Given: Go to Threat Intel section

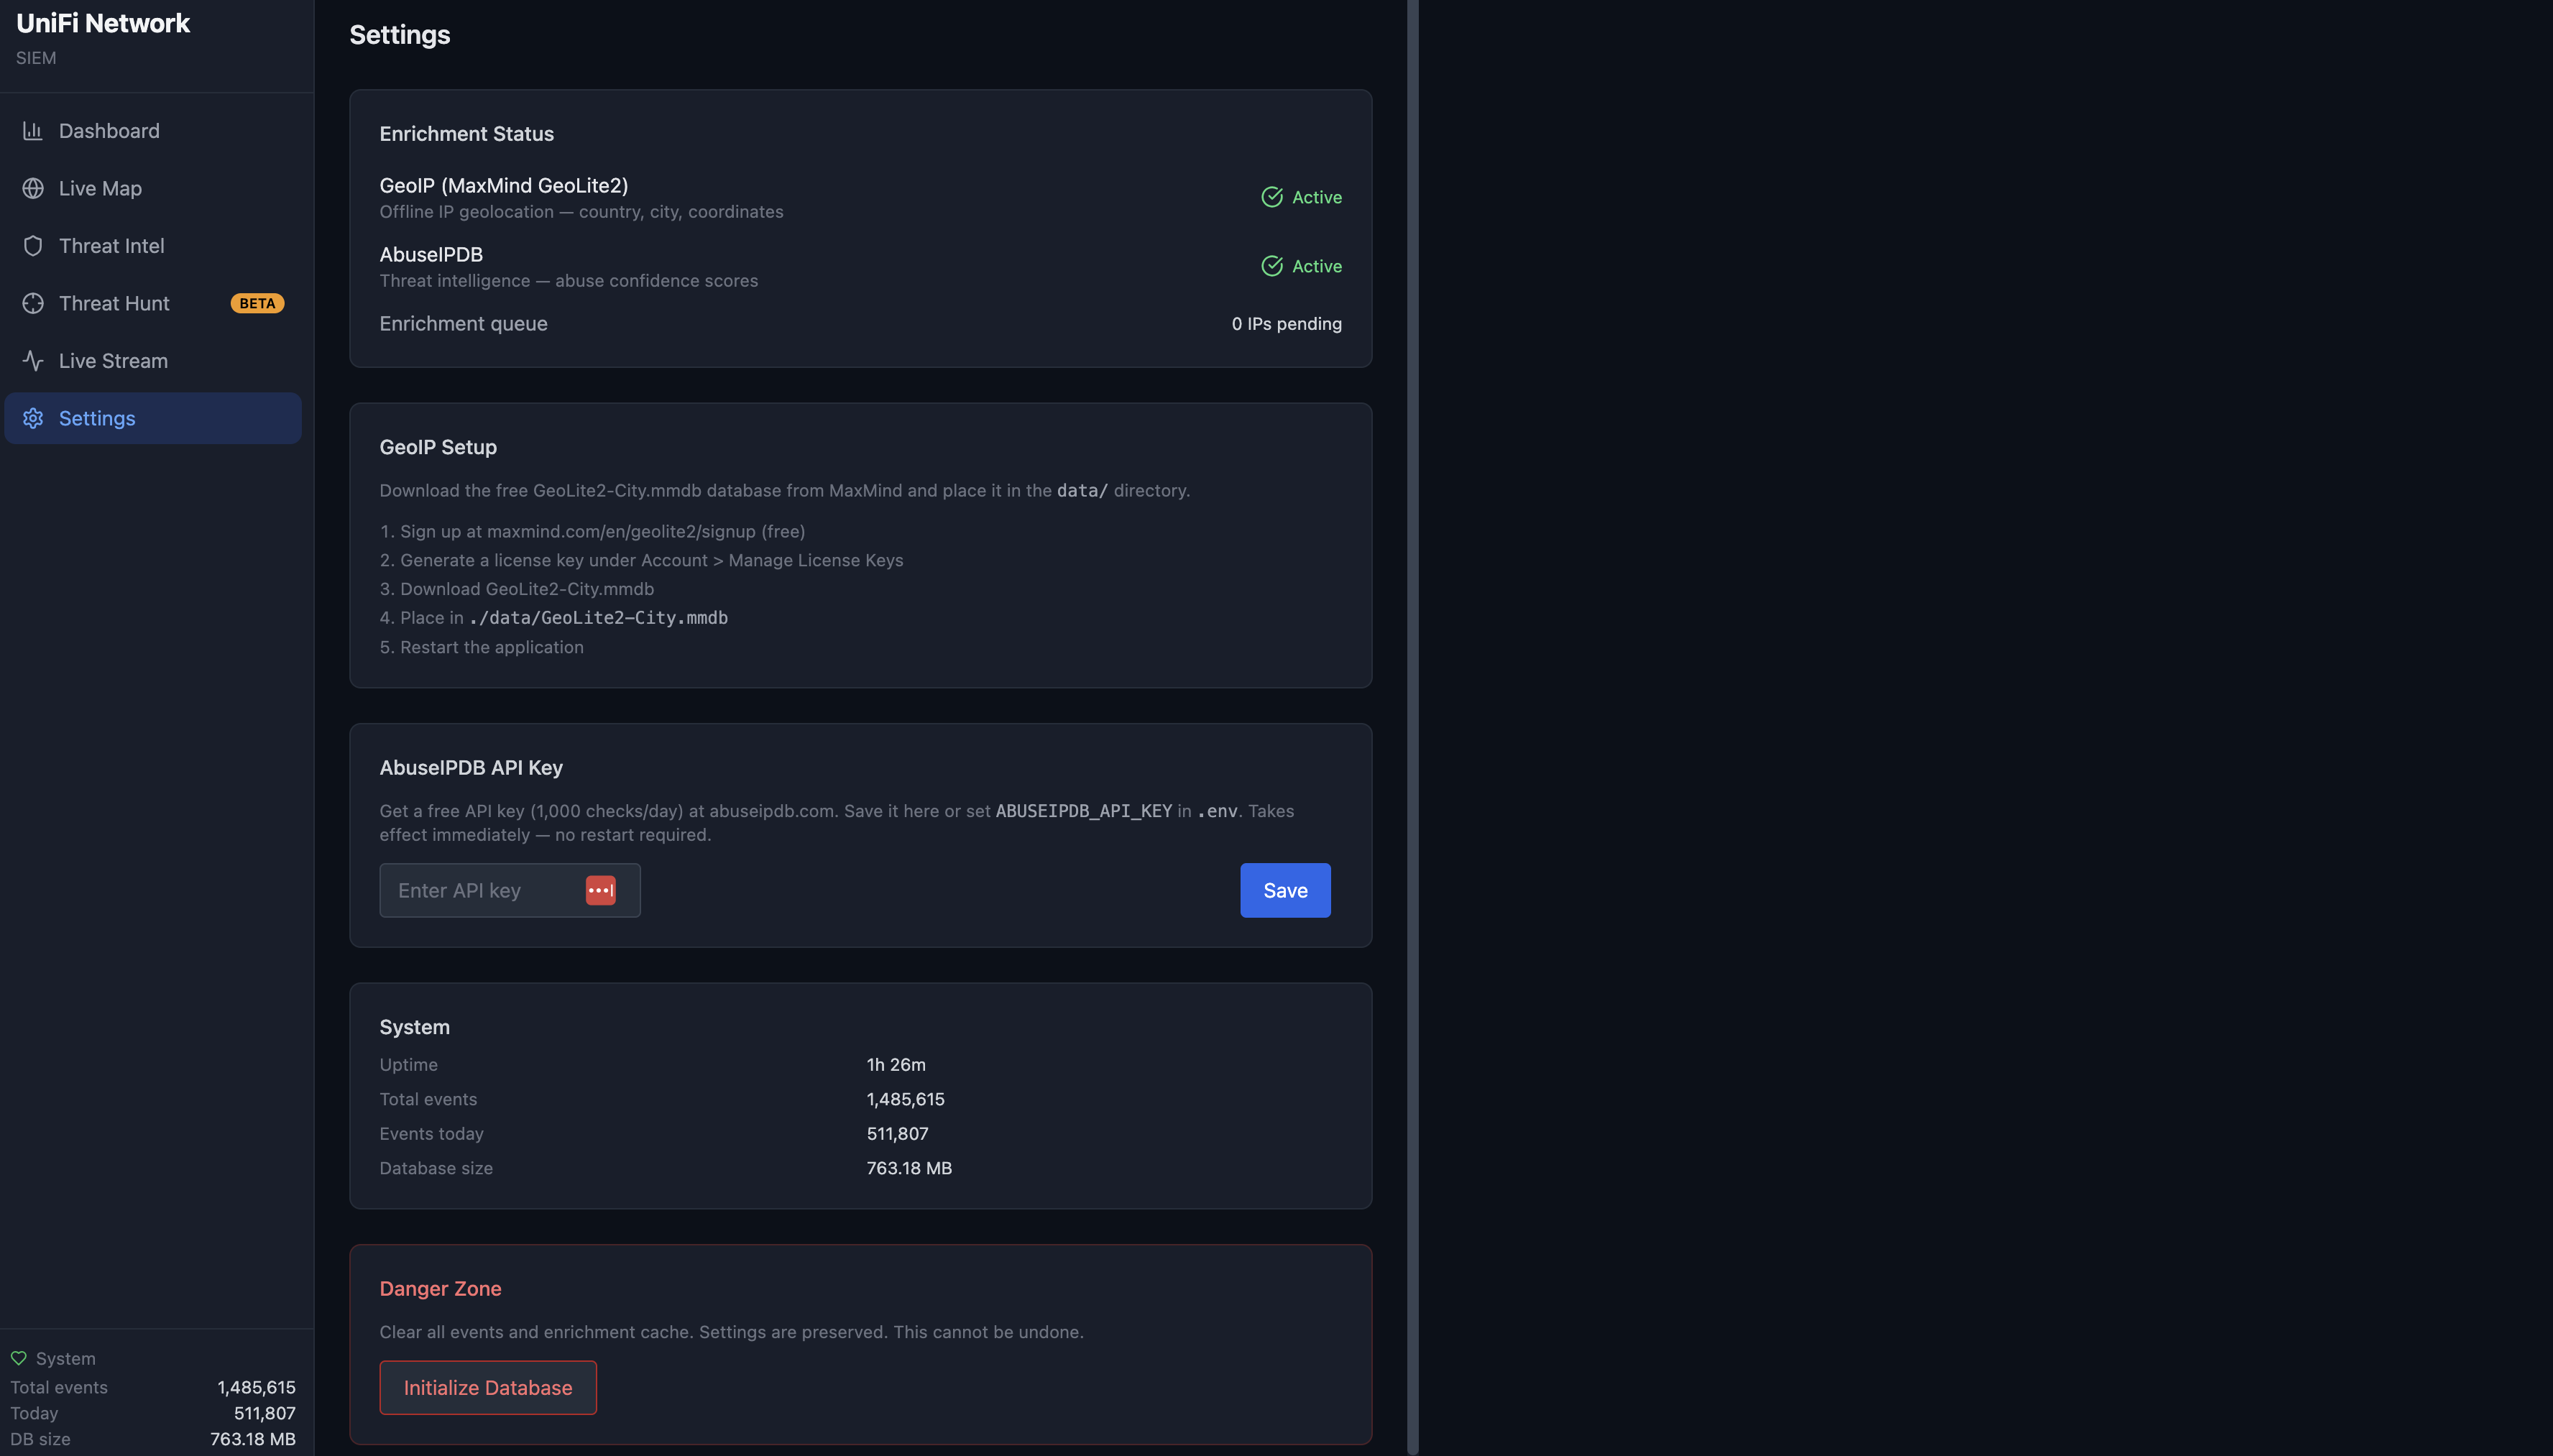Looking at the screenshot, I should click(x=111, y=246).
